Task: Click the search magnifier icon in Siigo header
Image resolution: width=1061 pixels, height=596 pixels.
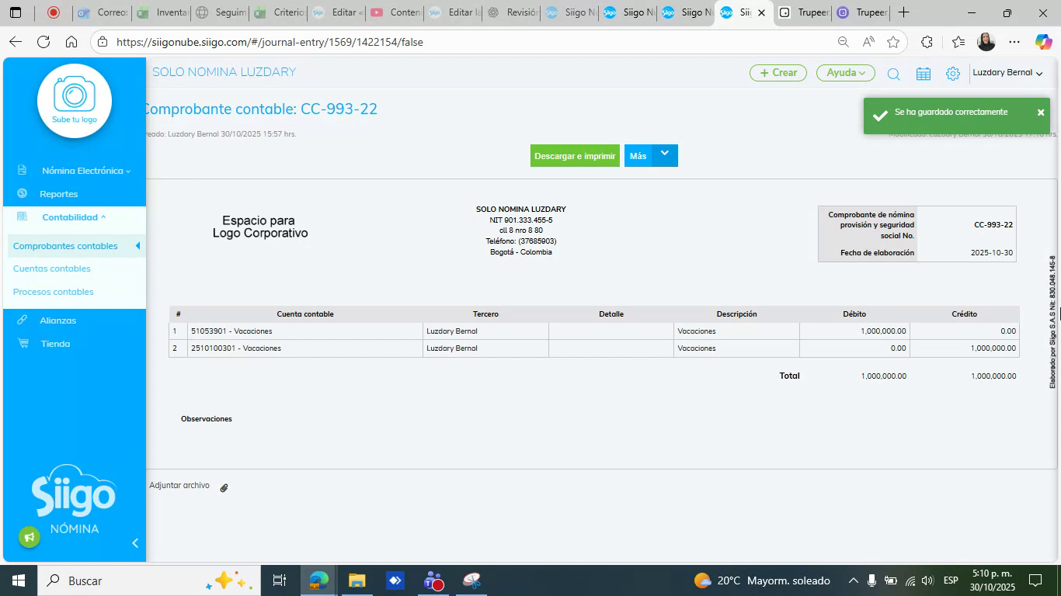Action: tap(893, 74)
